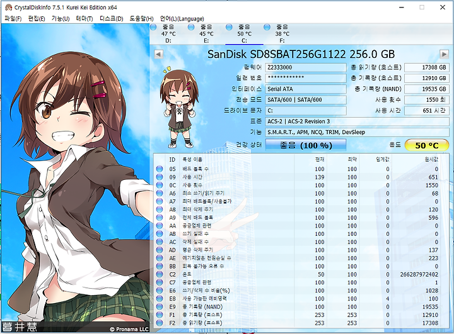
Task: Click the 최악 column header
Action: [x=352, y=160]
